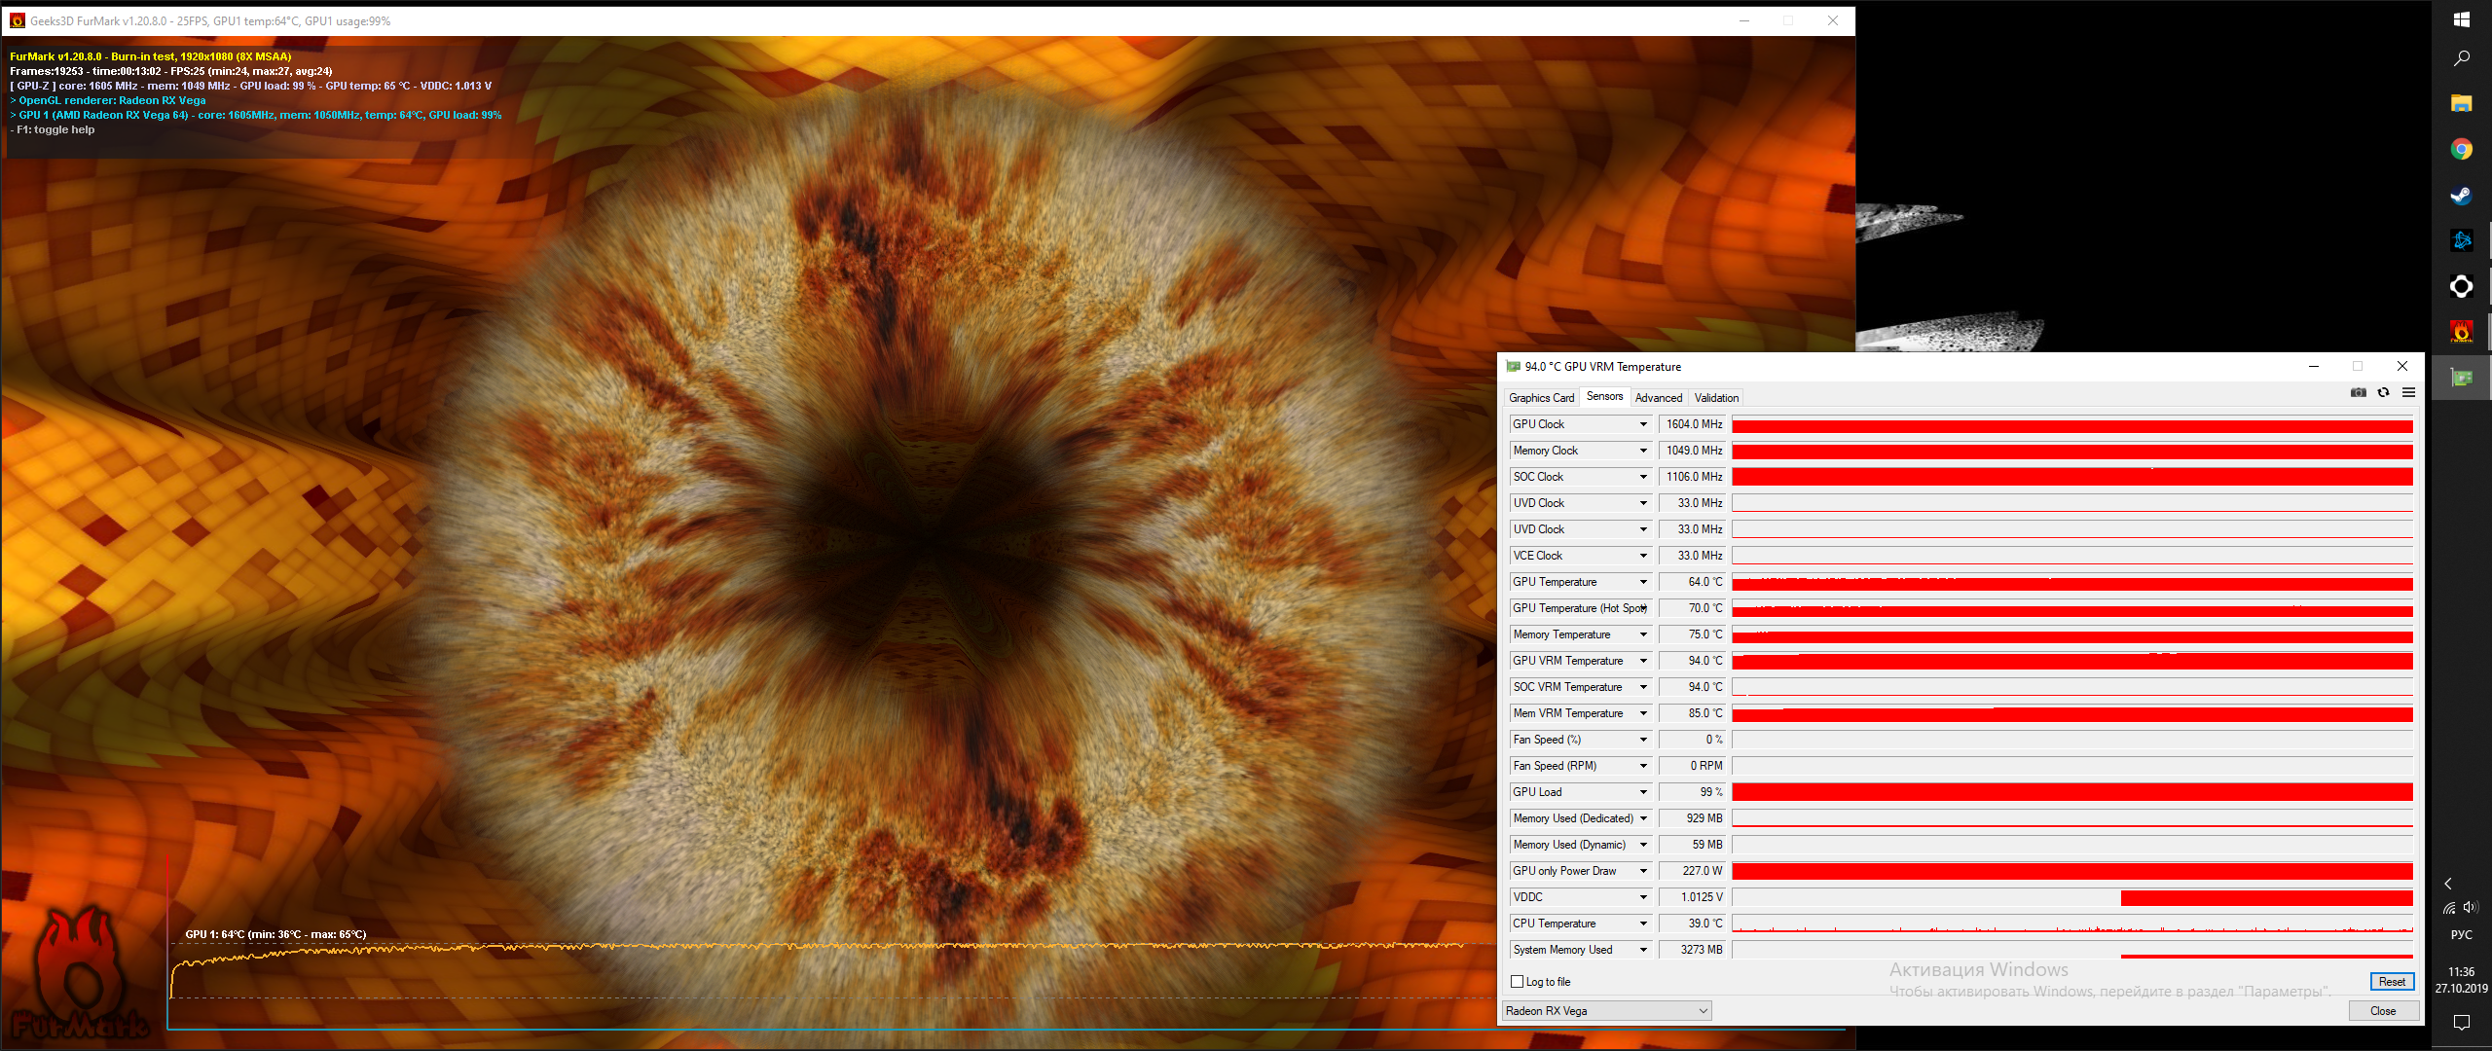Click the refresh sensors icon in GPU-Z

tap(2383, 393)
